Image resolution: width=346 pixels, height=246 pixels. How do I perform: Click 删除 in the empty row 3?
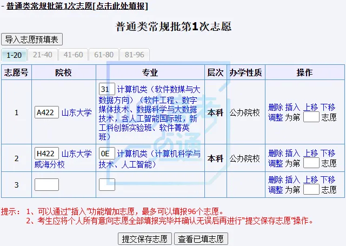tap(275, 179)
